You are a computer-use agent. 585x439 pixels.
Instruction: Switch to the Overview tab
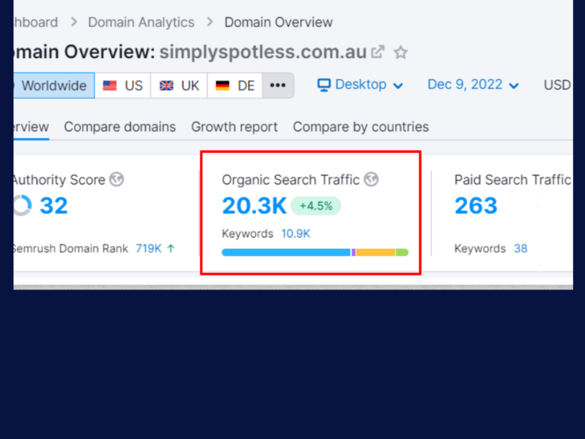click(x=32, y=127)
